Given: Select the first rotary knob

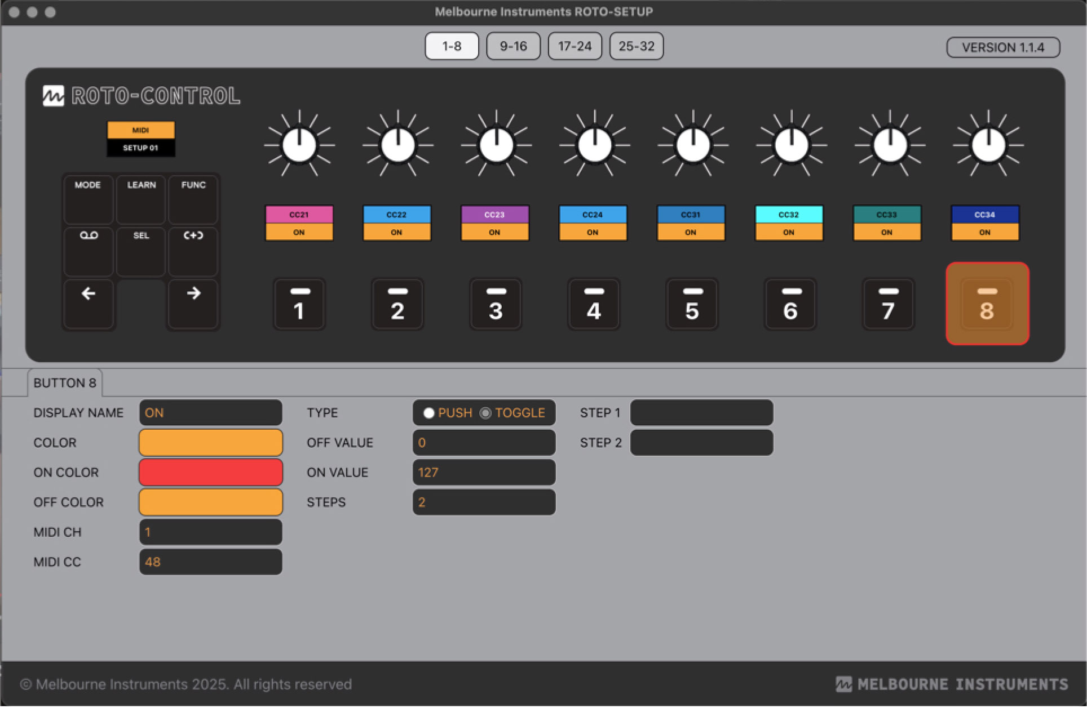Looking at the screenshot, I should point(299,145).
